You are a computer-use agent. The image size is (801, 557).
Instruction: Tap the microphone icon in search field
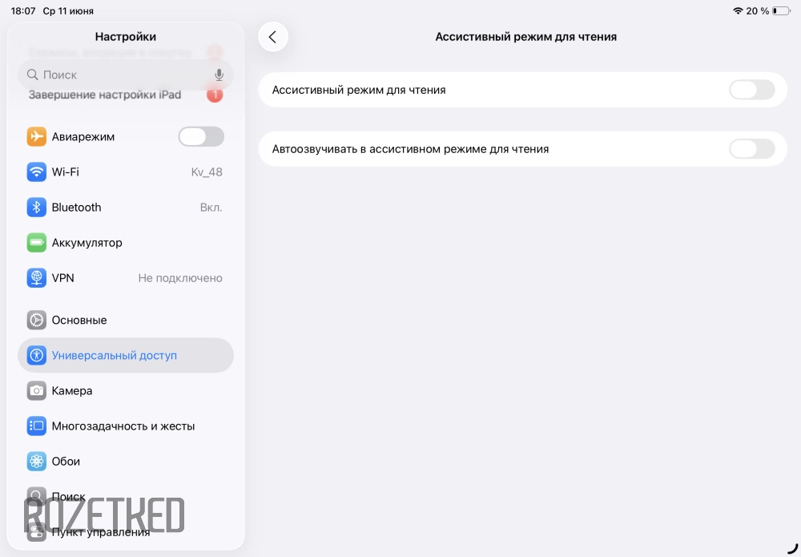pyautogui.click(x=219, y=75)
